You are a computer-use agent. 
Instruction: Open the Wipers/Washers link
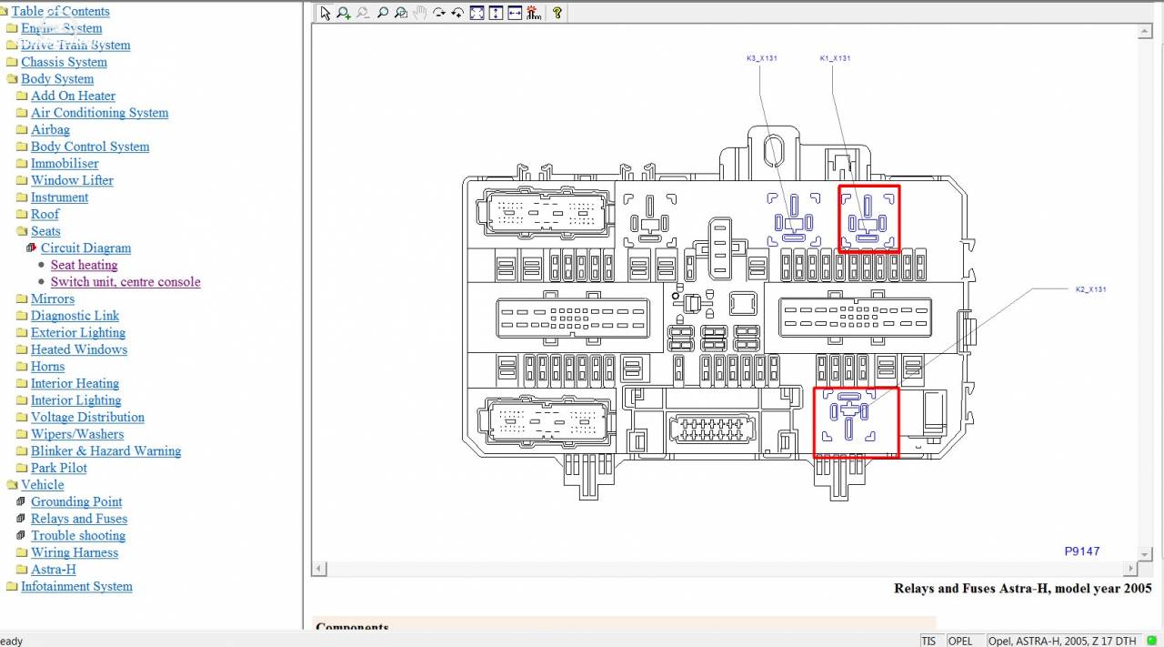click(x=77, y=434)
